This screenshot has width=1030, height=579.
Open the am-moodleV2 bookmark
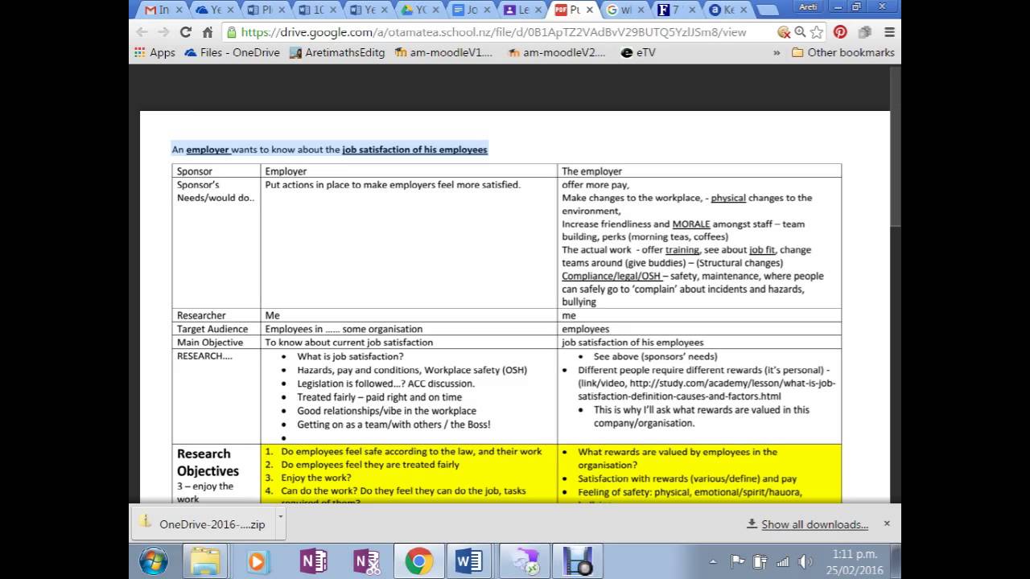pos(557,52)
